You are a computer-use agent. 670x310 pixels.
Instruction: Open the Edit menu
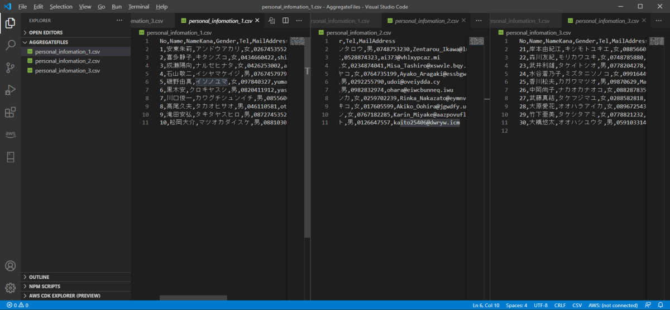[38, 7]
